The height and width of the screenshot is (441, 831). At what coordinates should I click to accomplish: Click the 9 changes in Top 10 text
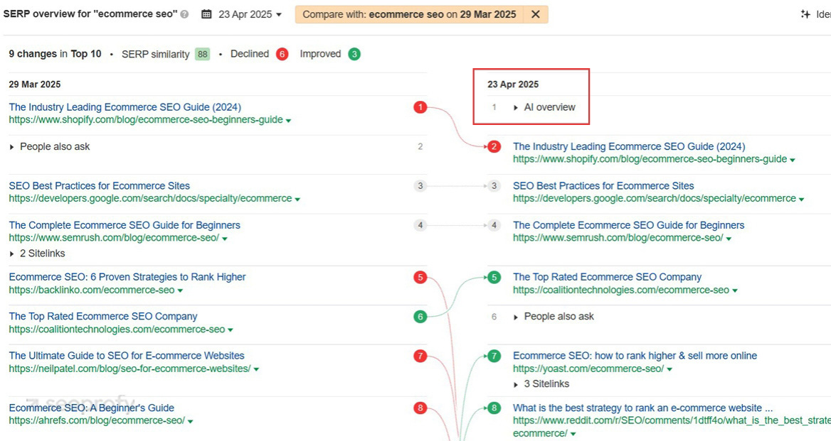pos(55,54)
